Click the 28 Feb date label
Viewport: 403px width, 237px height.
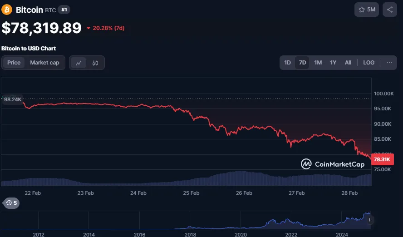click(x=349, y=193)
